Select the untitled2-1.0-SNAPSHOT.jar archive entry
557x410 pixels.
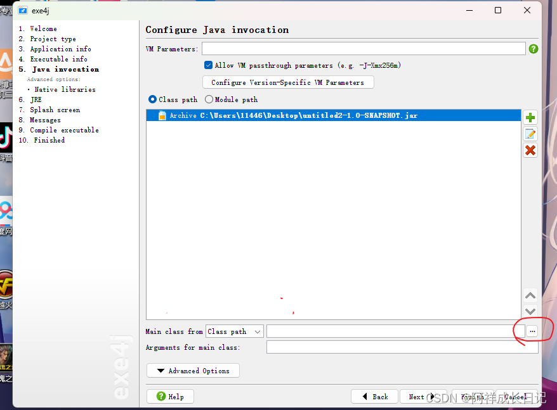293,116
